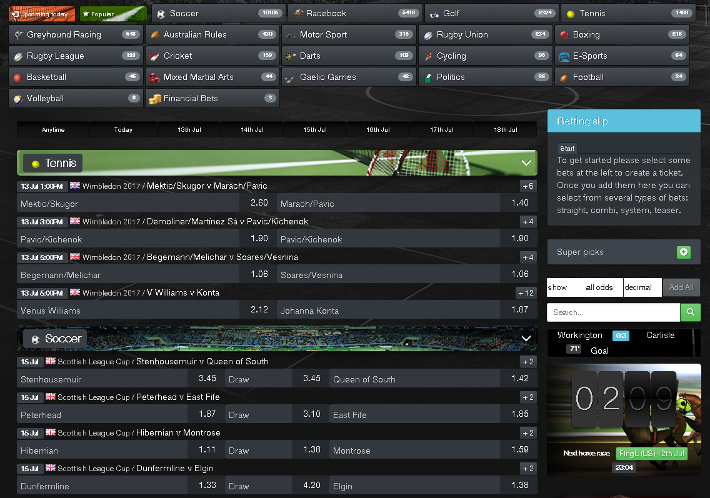Click the Australian Rules ball icon

155,35
